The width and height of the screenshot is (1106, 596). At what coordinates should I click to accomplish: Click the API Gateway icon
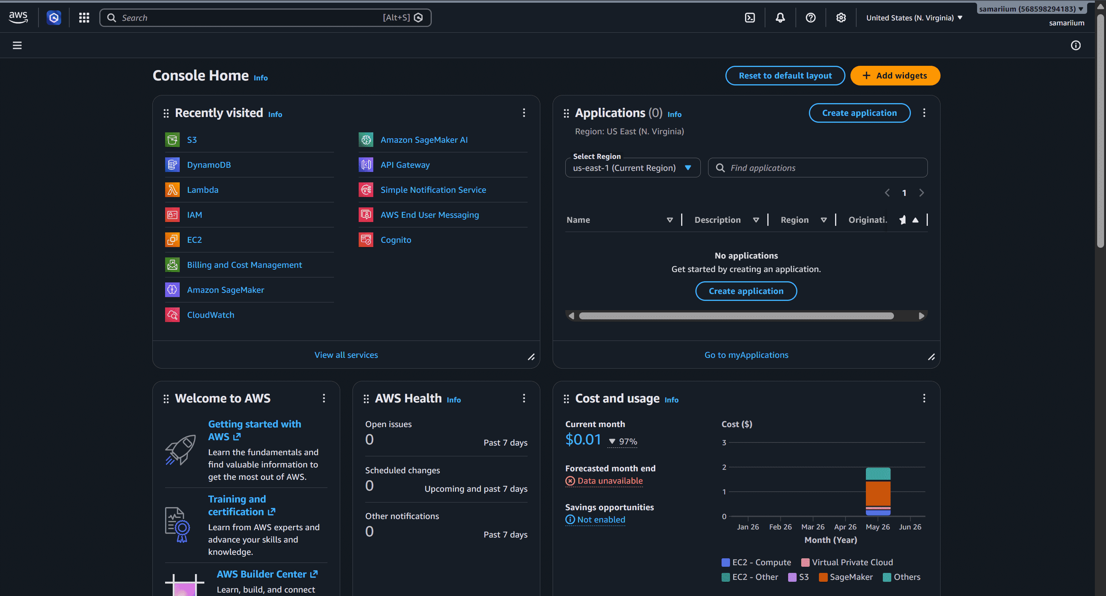click(x=366, y=164)
